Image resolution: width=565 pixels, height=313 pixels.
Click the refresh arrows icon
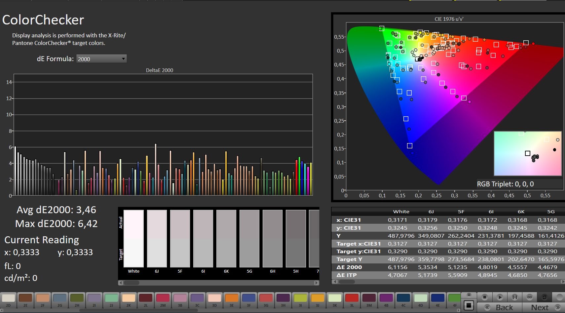(x=544, y=297)
